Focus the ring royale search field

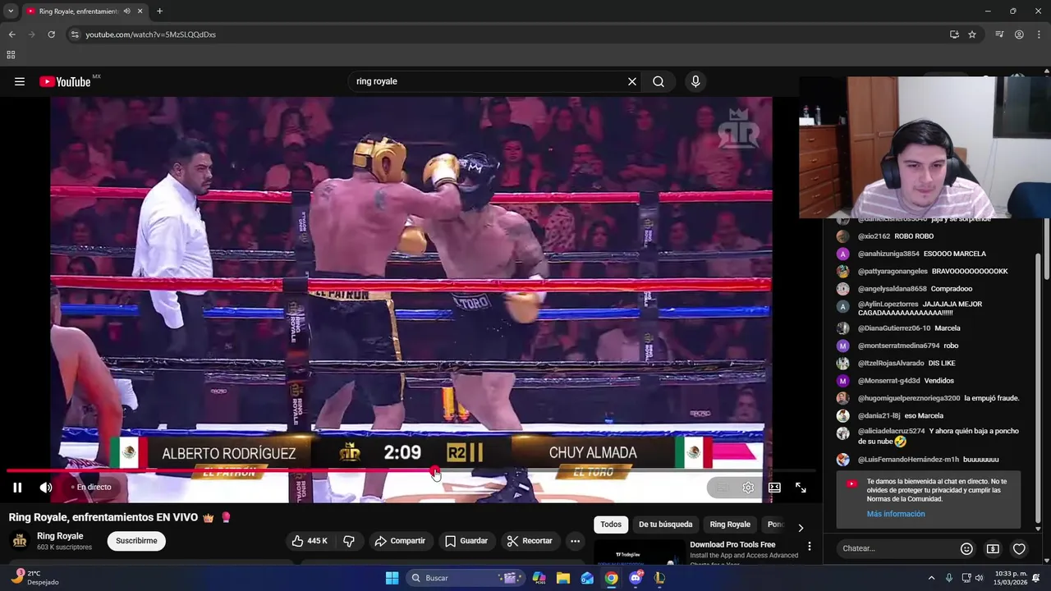pos(489,81)
